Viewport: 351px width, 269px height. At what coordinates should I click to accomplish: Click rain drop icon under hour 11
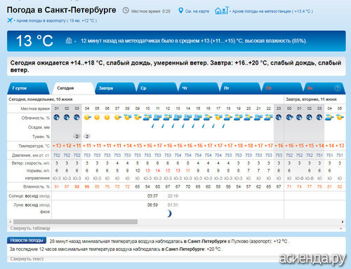pyautogui.click(x=153, y=126)
